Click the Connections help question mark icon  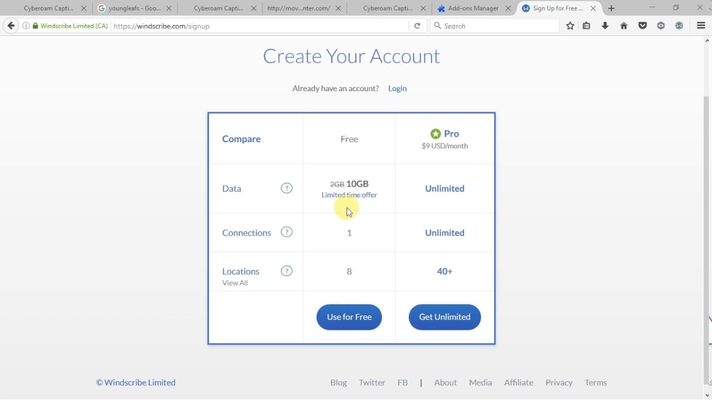(x=286, y=232)
